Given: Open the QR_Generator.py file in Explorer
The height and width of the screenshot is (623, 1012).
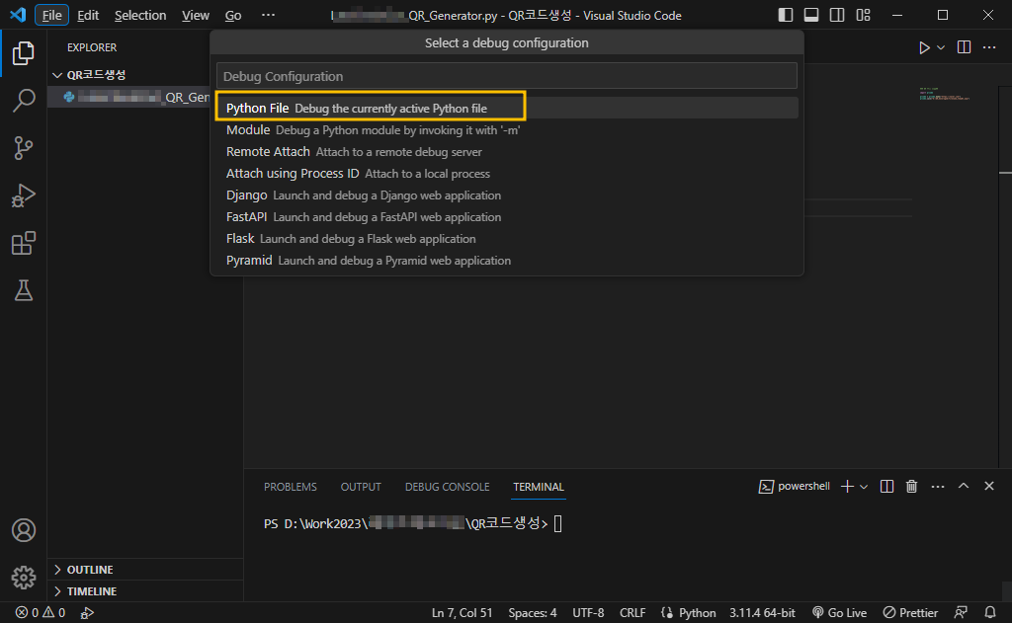Looking at the screenshot, I should tap(129, 97).
